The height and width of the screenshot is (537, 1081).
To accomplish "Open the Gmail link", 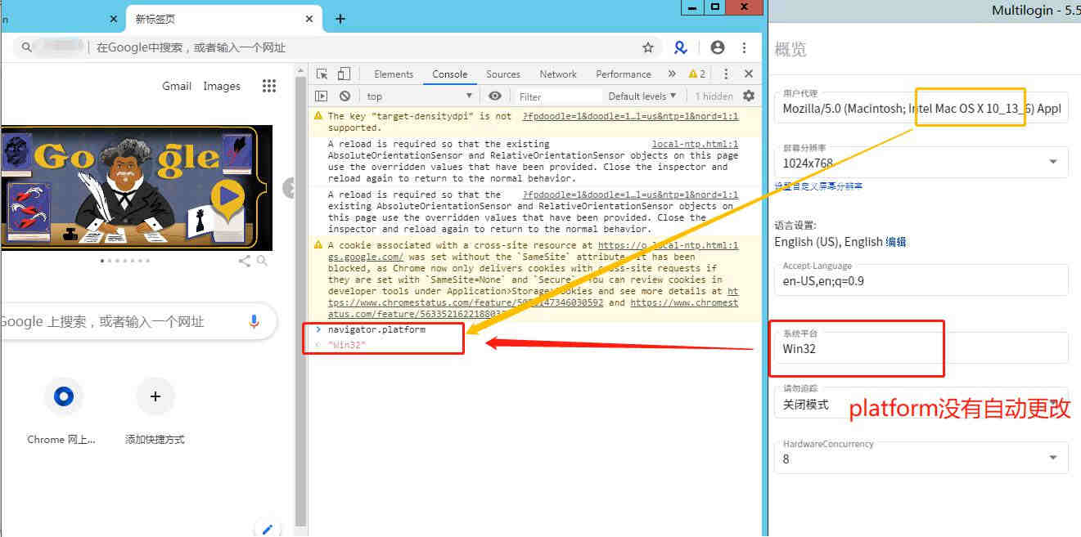I will point(177,86).
